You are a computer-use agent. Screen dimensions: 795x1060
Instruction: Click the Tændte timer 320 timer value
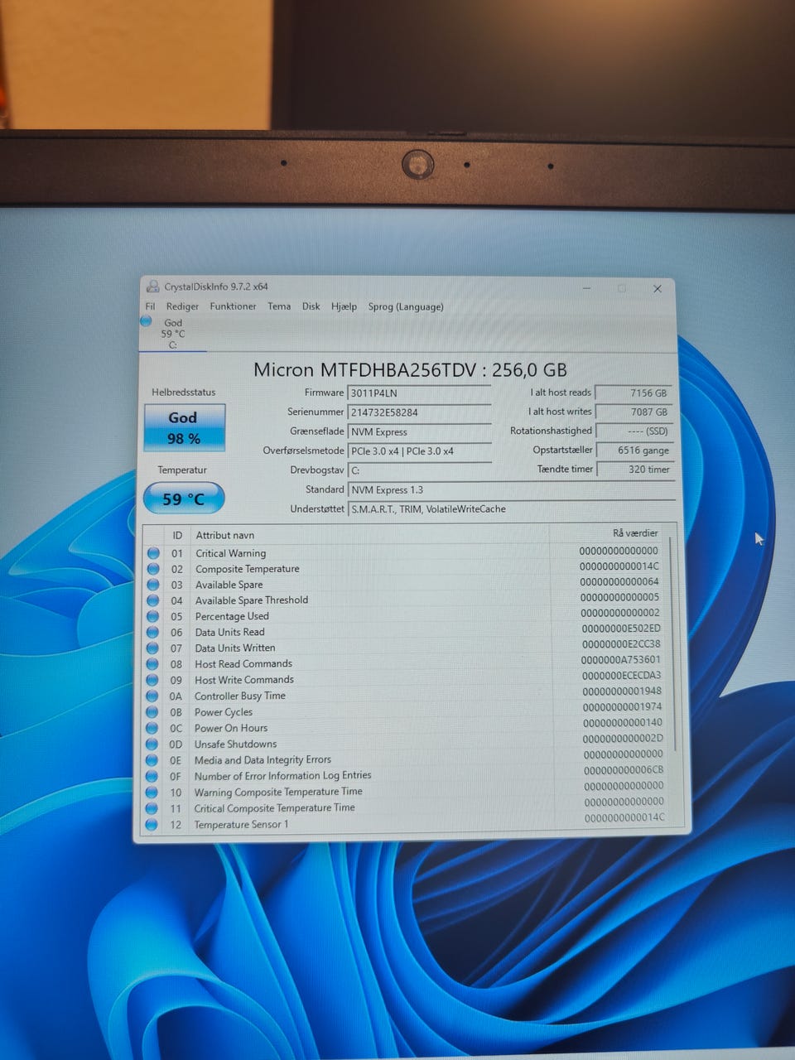tap(634, 469)
